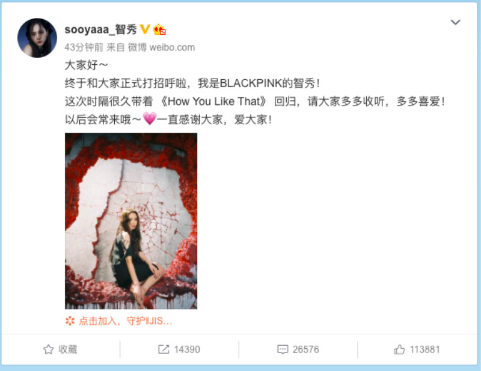Open reposts via the 14390 count
This screenshot has height=371, width=481.
point(187,349)
